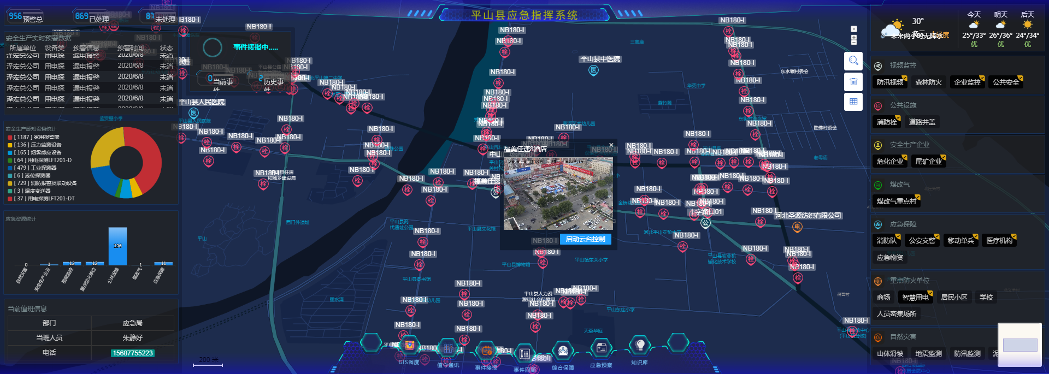
Task: Open the GIS调度 hexagon icon
Action: [409, 346]
